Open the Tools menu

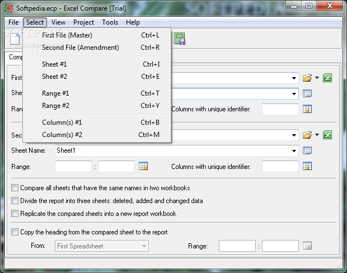pos(110,22)
